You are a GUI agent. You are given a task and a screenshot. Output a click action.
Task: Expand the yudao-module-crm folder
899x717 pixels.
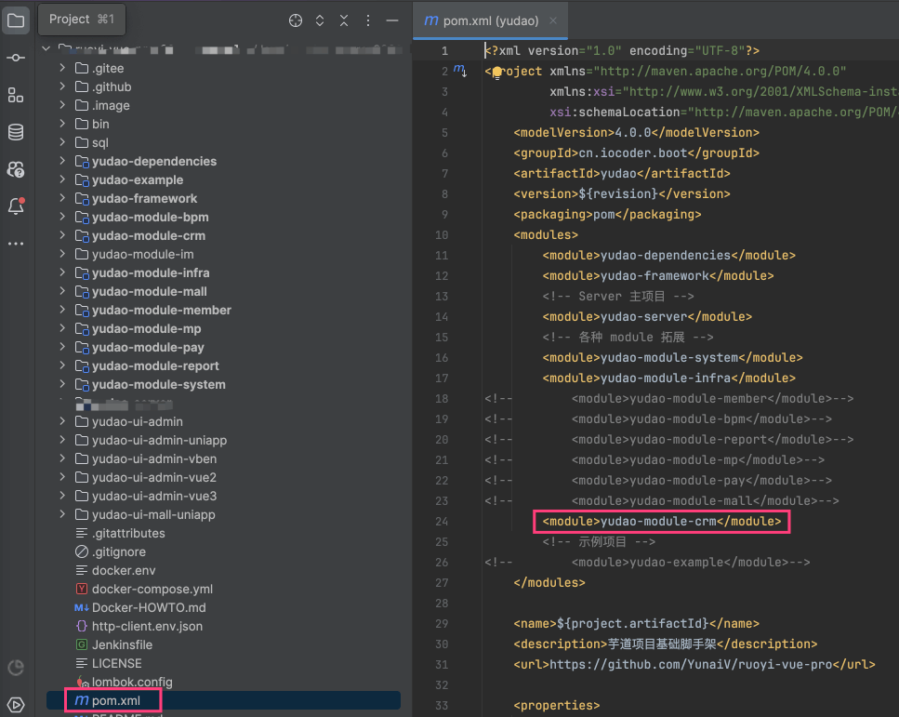pos(62,235)
